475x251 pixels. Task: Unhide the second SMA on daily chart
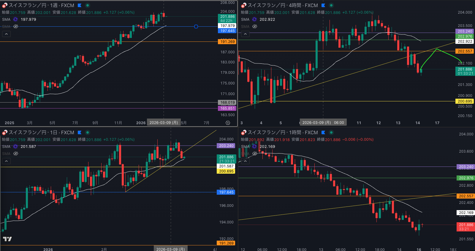pyautogui.click(x=16, y=154)
